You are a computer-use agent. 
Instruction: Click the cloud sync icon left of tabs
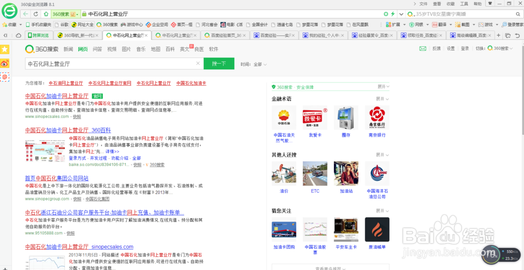pos(19,36)
